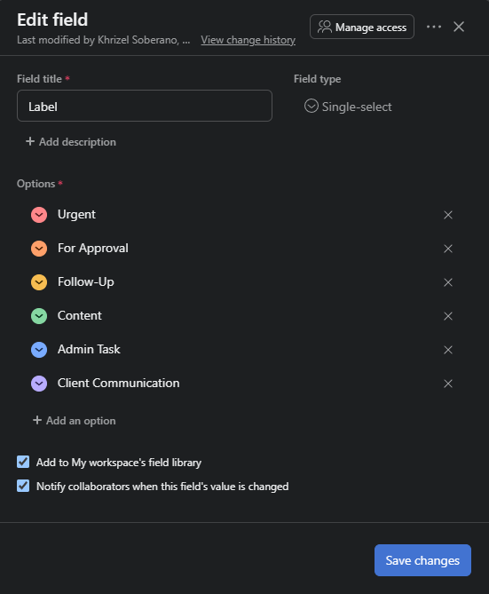Delete the Follow-Up option

(x=448, y=282)
